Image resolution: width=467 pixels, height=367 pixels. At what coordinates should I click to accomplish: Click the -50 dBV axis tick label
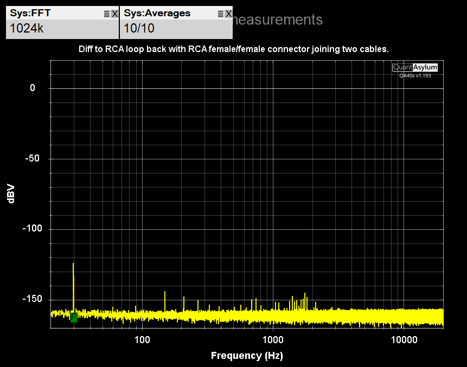(32, 158)
